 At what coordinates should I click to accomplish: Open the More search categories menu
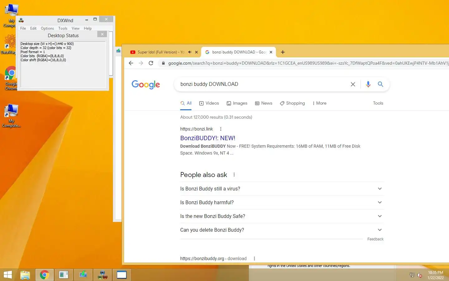tap(319, 103)
